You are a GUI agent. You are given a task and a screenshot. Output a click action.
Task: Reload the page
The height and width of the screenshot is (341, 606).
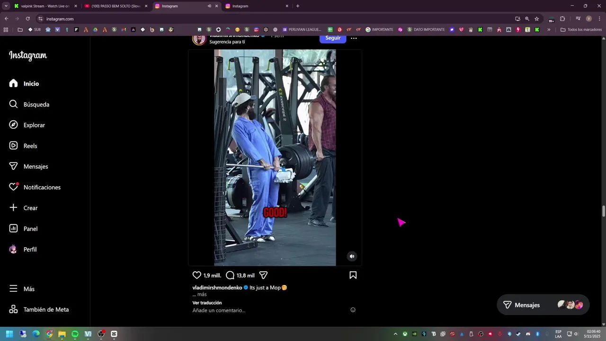[x=27, y=18]
